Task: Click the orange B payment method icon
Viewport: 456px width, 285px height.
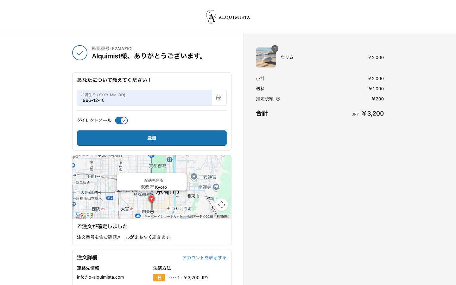Action: click(159, 277)
